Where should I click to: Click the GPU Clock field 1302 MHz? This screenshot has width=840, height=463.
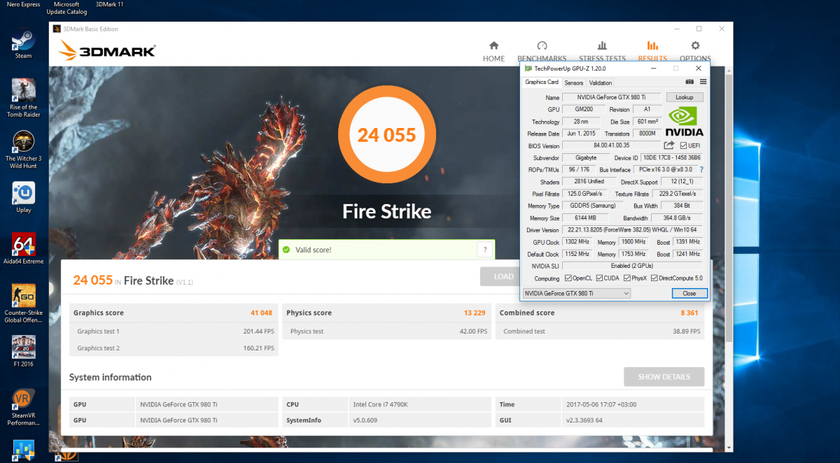click(x=577, y=242)
